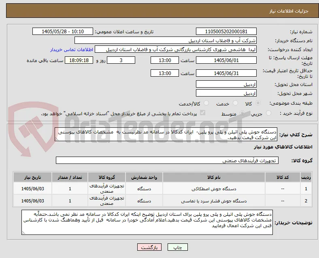Click the remaining days field showing 3
Viewport: 319px width, 258px height.
121,60
